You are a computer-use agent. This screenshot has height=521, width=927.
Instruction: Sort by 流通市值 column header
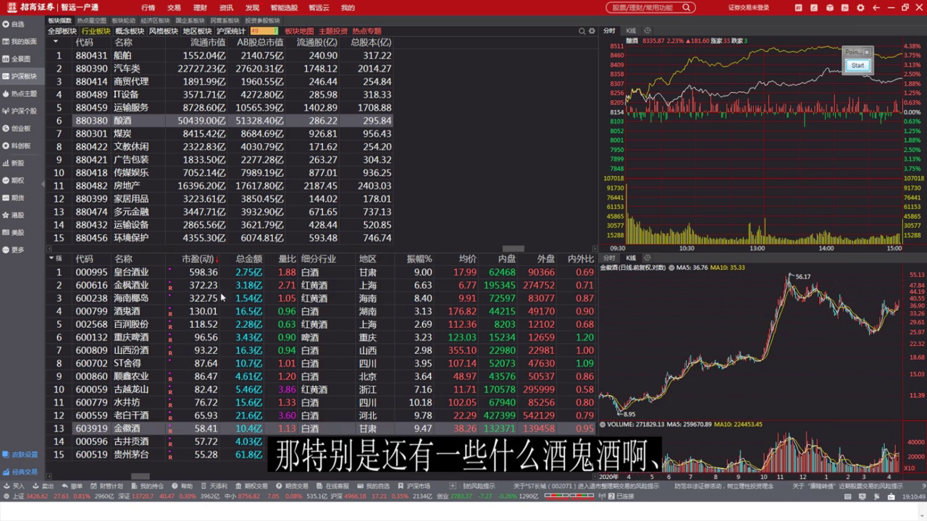click(x=208, y=43)
